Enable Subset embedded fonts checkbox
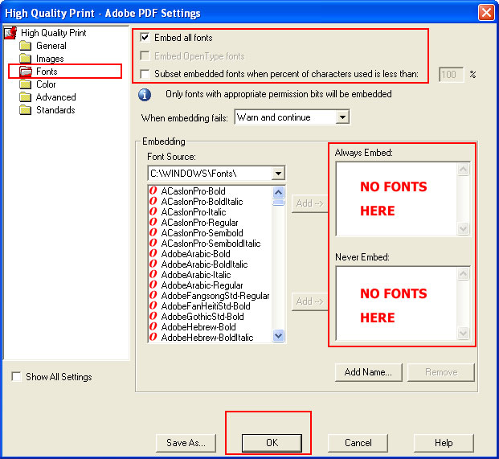 point(145,74)
